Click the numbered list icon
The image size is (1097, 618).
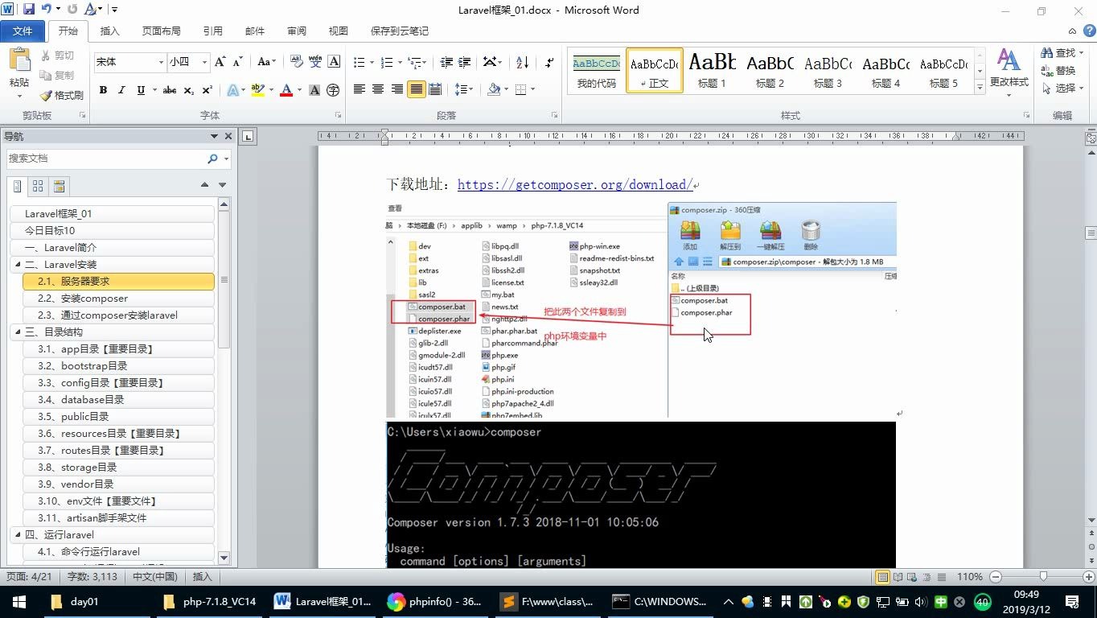pos(386,62)
